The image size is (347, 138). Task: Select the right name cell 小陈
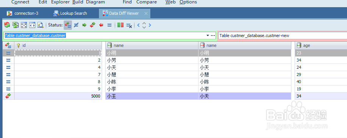tap(245, 82)
